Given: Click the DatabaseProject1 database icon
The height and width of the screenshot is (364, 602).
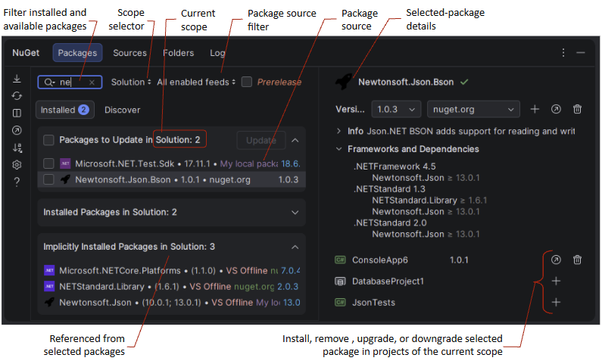Looking at the screenshot, I should pyautogui.click(x=340, y=282).
